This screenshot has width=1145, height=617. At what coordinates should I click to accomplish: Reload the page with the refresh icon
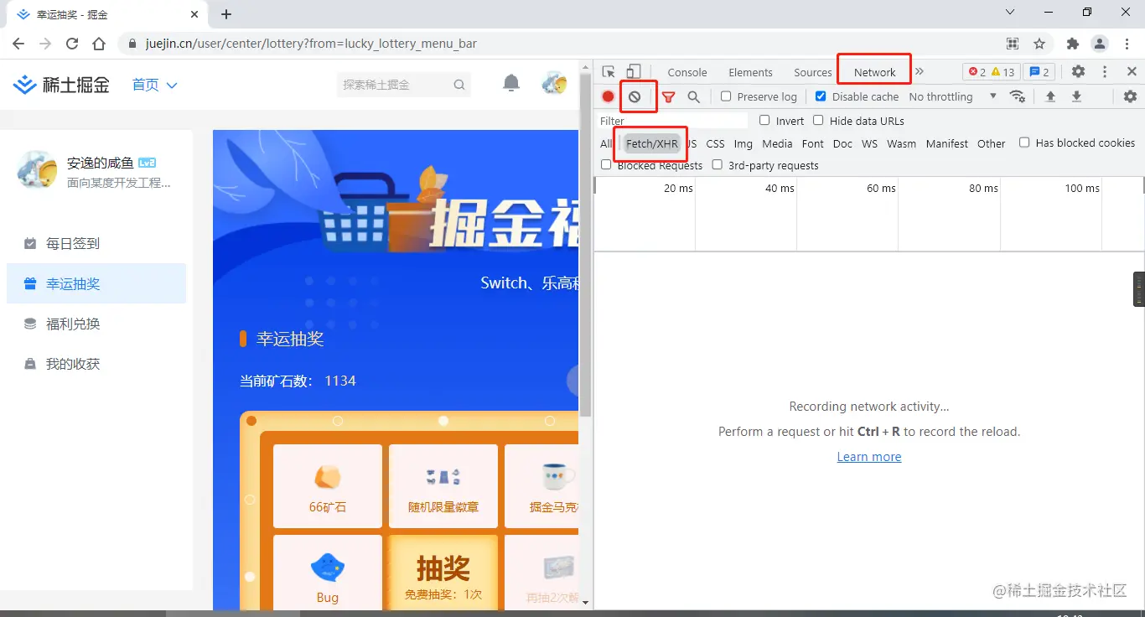(72, 44)
